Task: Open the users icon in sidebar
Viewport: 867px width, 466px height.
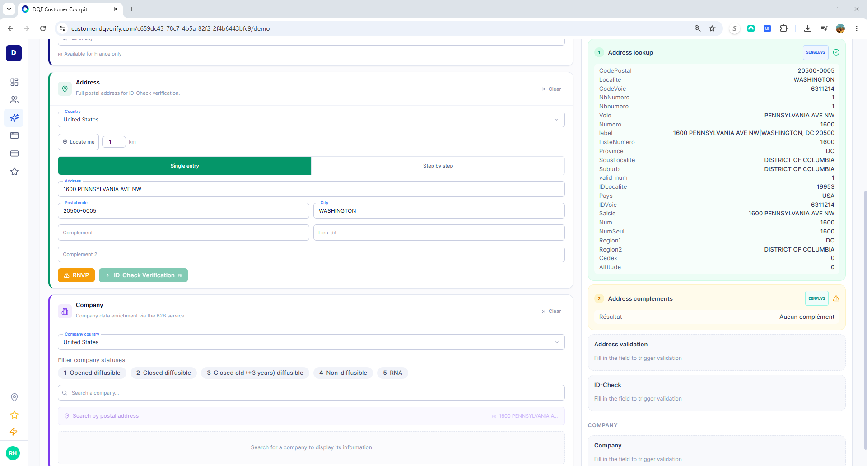Action: coord(14,100)
